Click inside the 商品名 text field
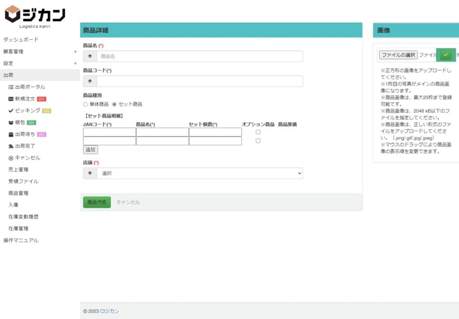 coord(199,56)
